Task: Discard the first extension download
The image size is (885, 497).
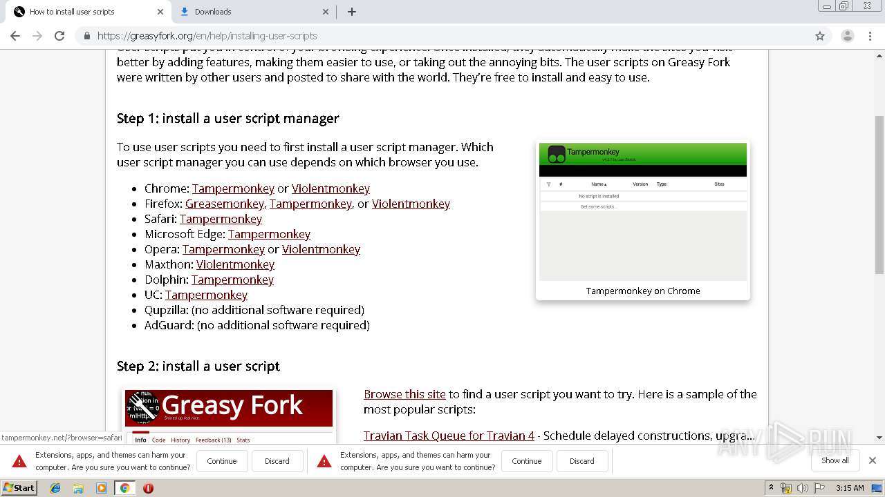Action: [277, 461]
